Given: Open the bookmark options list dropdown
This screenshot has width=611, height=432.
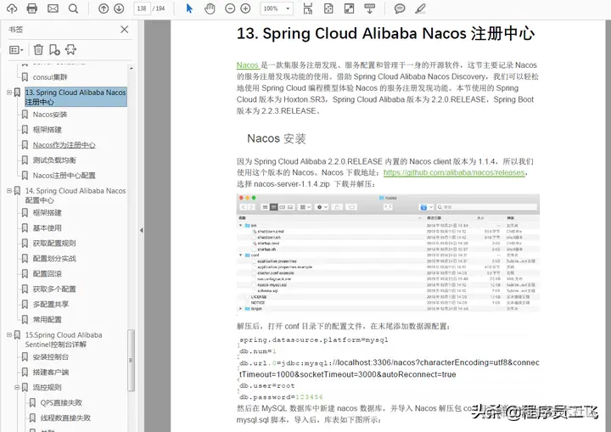Looking at the screenshot, I should [16, 49].
